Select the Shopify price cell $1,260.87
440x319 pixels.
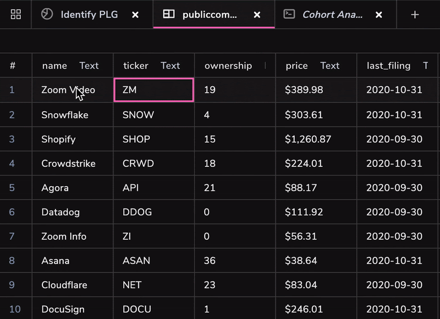coord(308,139)
